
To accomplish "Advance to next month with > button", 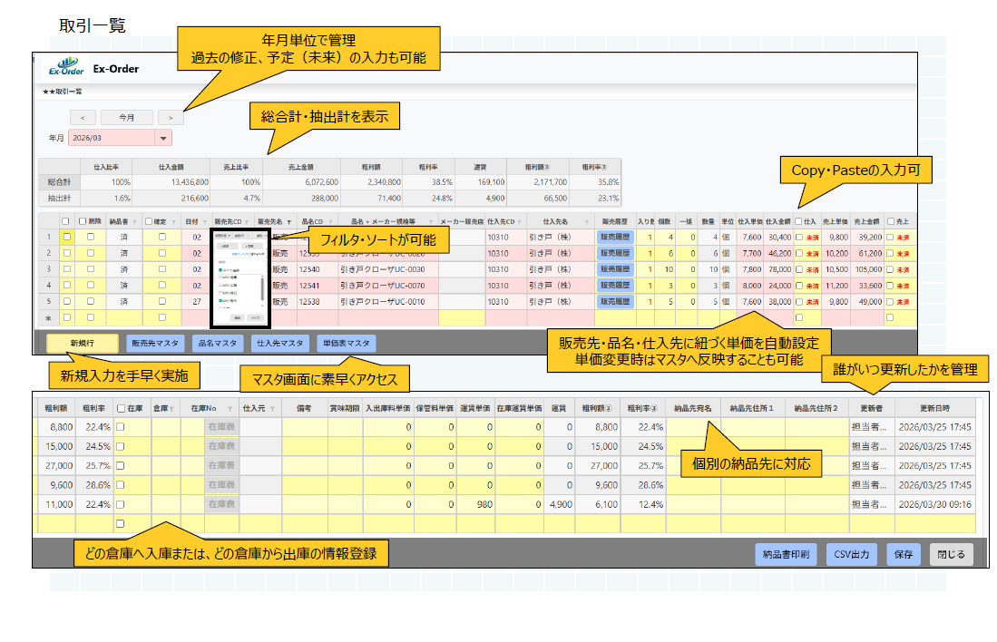I will tap(171, 117).
